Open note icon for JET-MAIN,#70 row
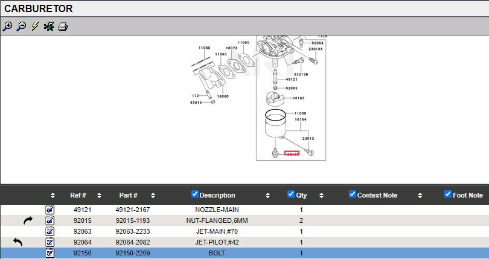The width and height of the screenshot is (489, 259). [50, 231]
